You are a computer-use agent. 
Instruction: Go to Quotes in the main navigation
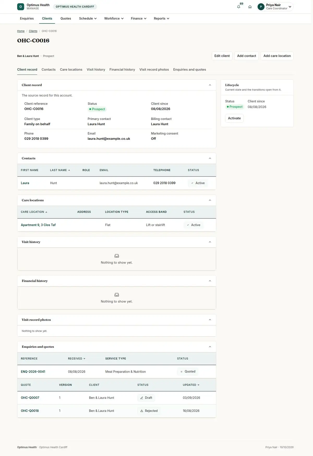coord(66,19)
